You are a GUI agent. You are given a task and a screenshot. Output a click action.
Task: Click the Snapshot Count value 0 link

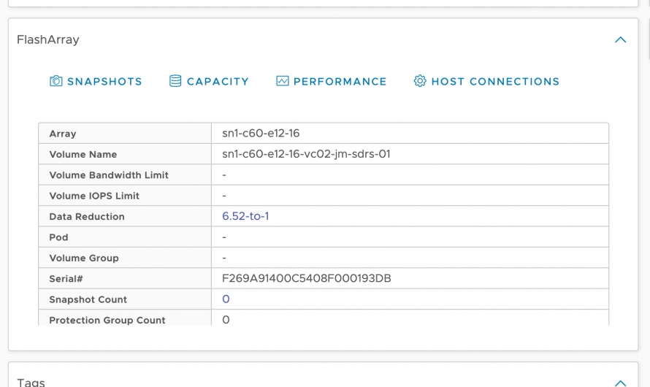pos(226,299)
